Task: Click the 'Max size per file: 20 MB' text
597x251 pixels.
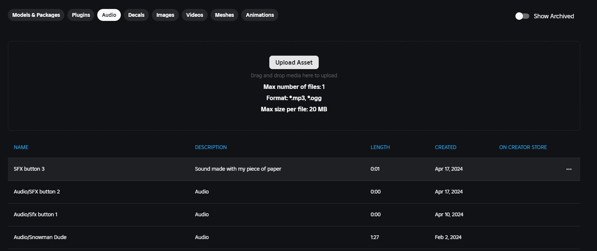Action: tap(294, 109)
